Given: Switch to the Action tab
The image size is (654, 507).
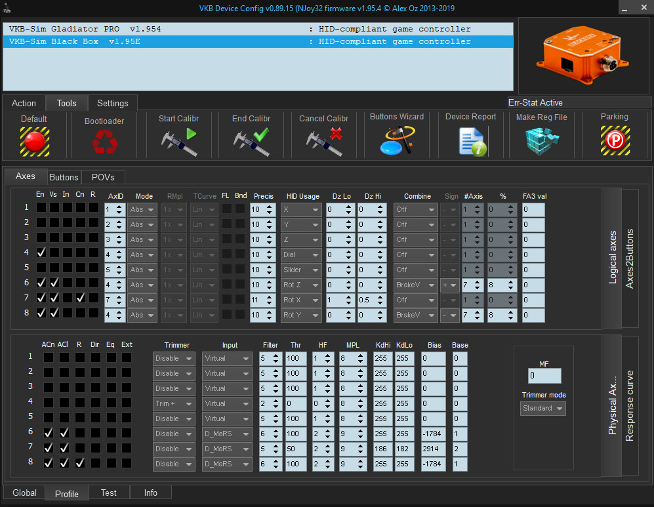Looking at the screenshot, I should pos(24,103).
